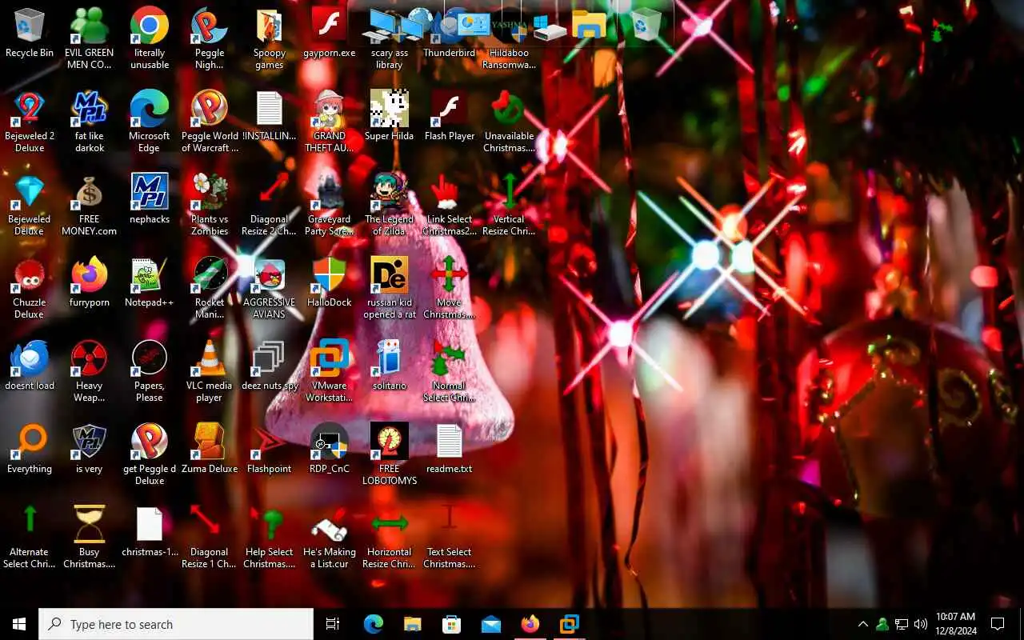Open Graveyard Party Screensaver icon
Screen dimensions: 1024x640
(x=330, y=205)
